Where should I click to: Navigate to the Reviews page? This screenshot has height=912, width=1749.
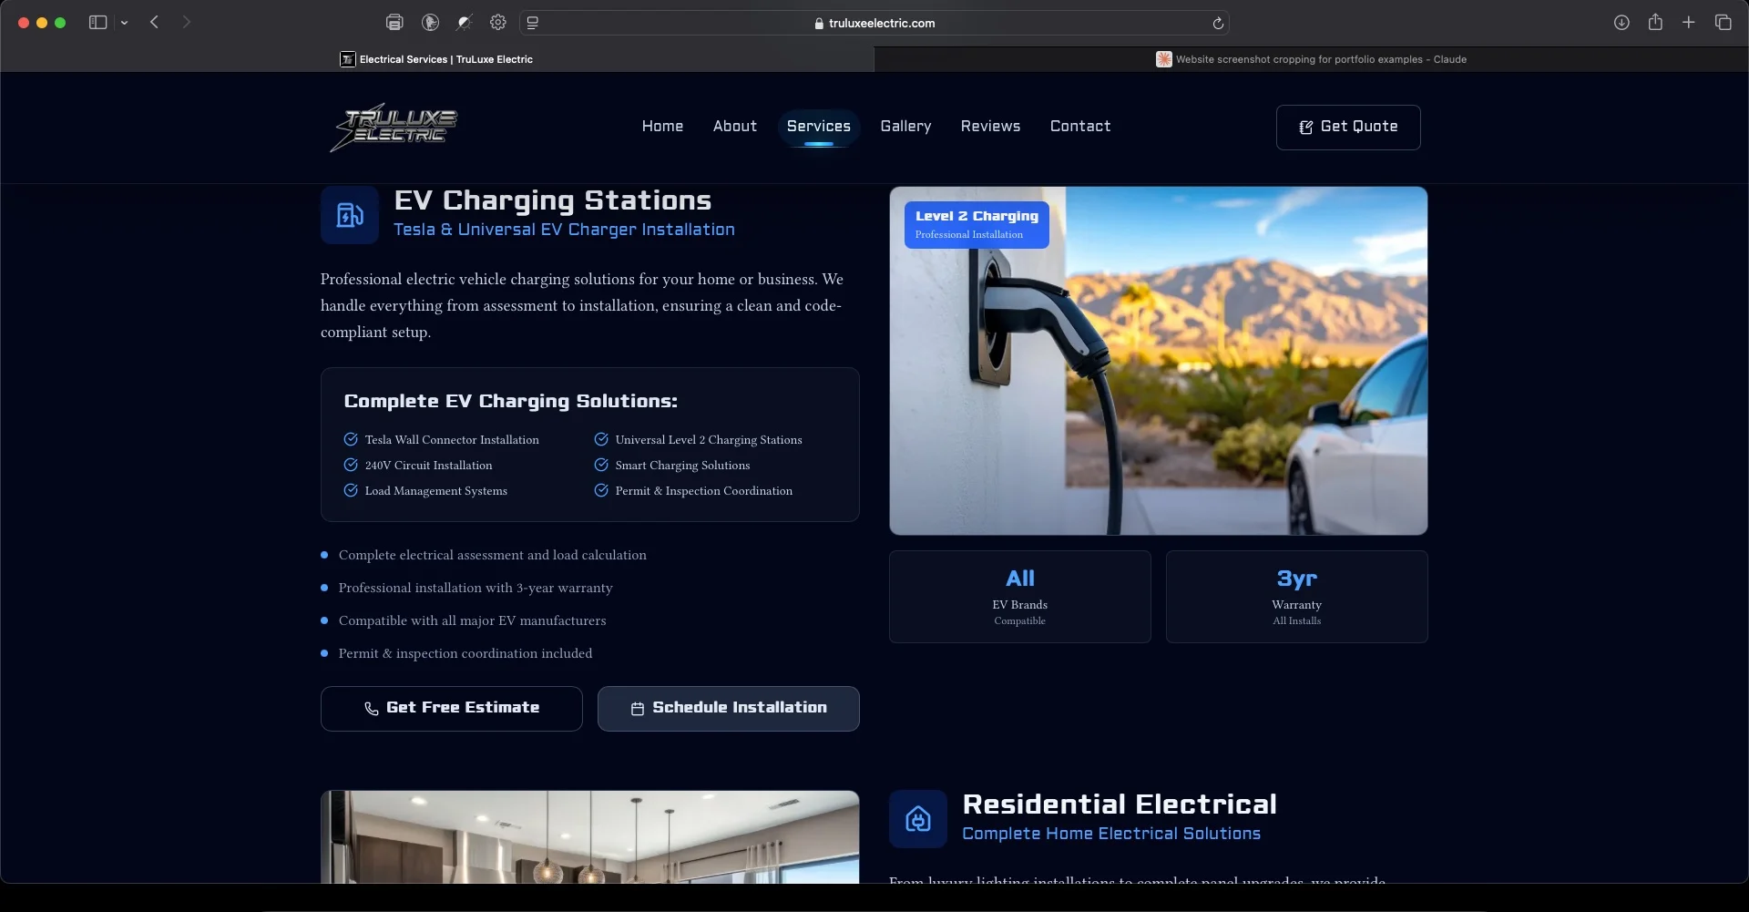coord(990,127)
